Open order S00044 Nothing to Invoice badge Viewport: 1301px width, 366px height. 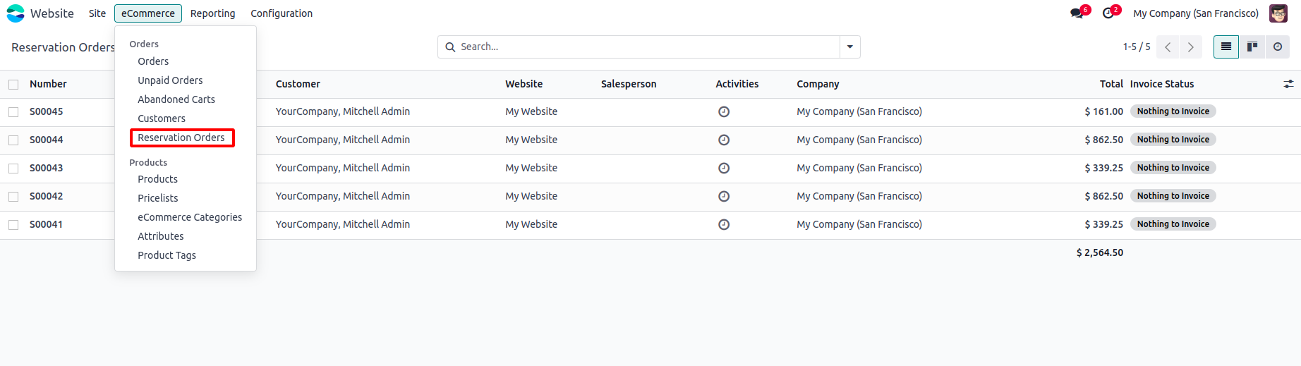pos(1173,140)
